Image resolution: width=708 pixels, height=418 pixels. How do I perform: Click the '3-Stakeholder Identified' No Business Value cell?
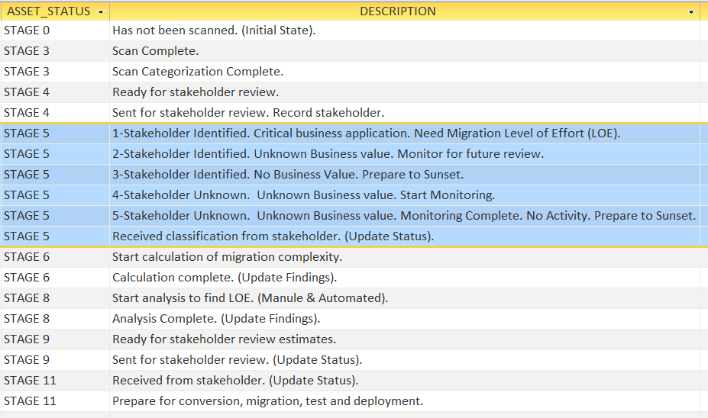pos(288,175)
